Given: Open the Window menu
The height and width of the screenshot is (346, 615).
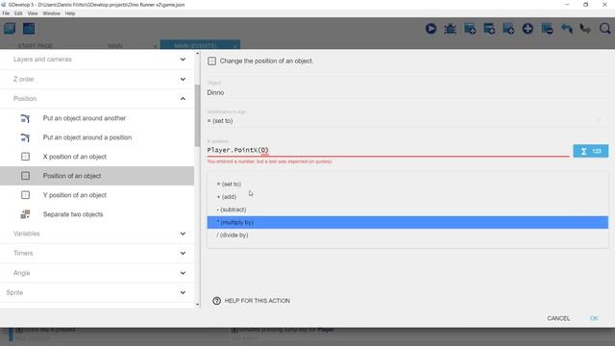Looking at the screenshot, I should pyautogui.click(x=51, y=13).
